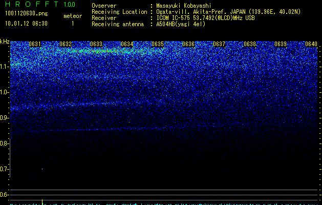Click the 0633 time marker
322x205 pixels.
pos(96,44)
